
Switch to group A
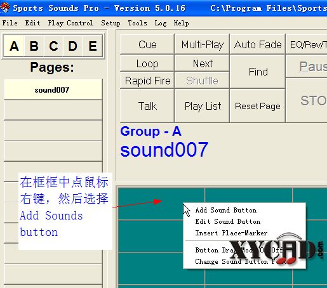14,46
